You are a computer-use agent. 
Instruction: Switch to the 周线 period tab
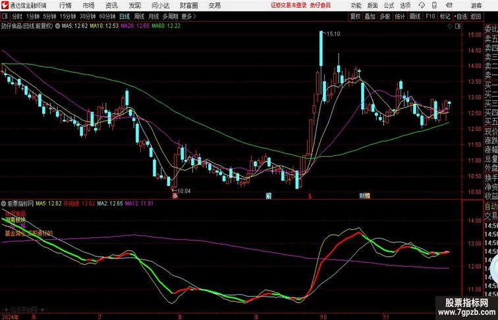pyautogui.click(x=139, y=16)
